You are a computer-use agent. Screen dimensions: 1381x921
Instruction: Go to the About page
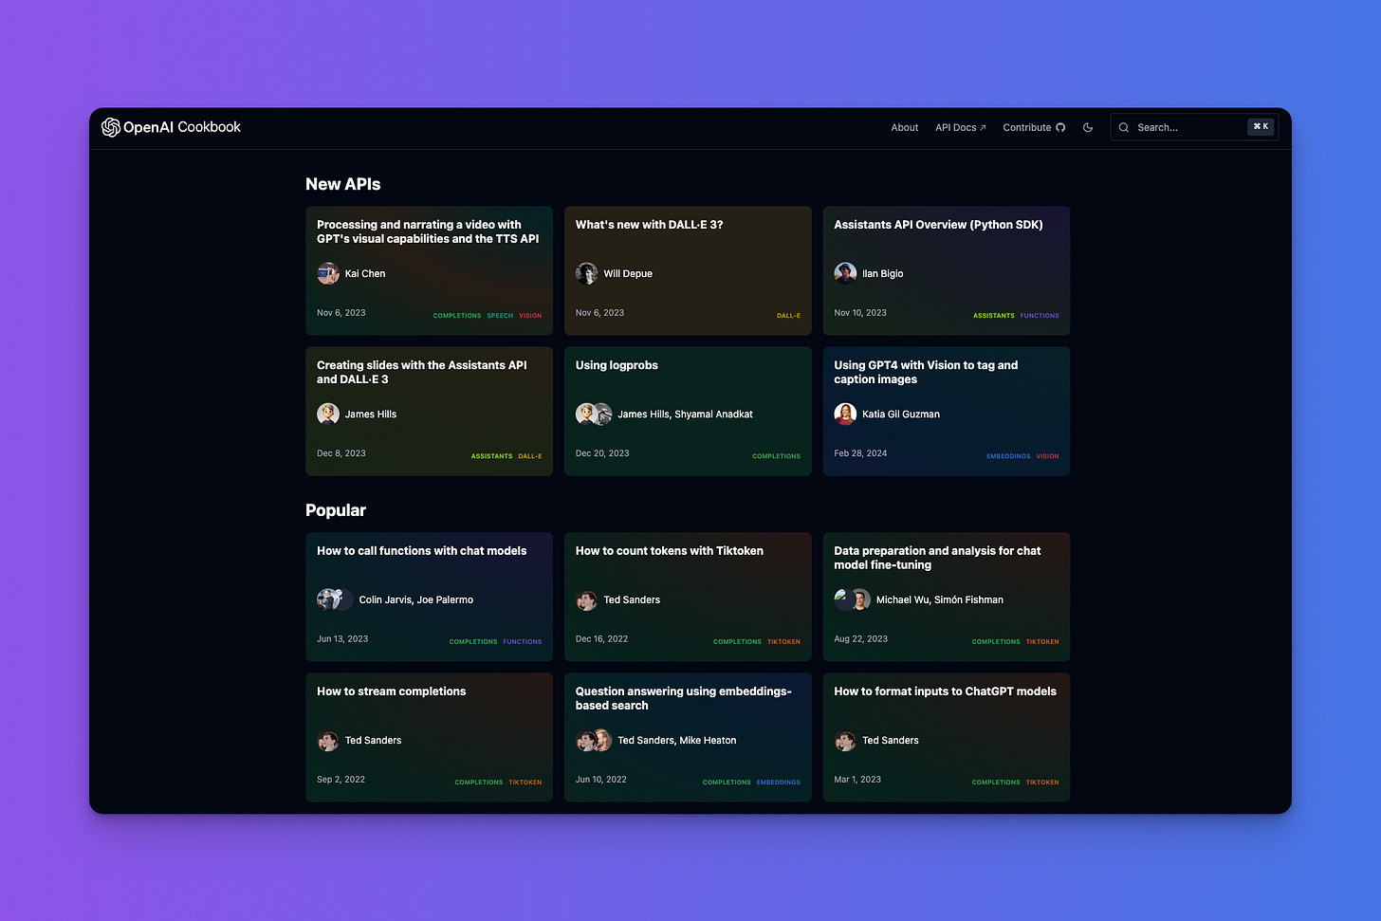[x=905, y=127]
